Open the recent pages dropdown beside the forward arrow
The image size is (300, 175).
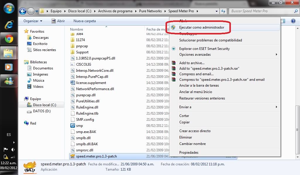click(x=37, y=11)
